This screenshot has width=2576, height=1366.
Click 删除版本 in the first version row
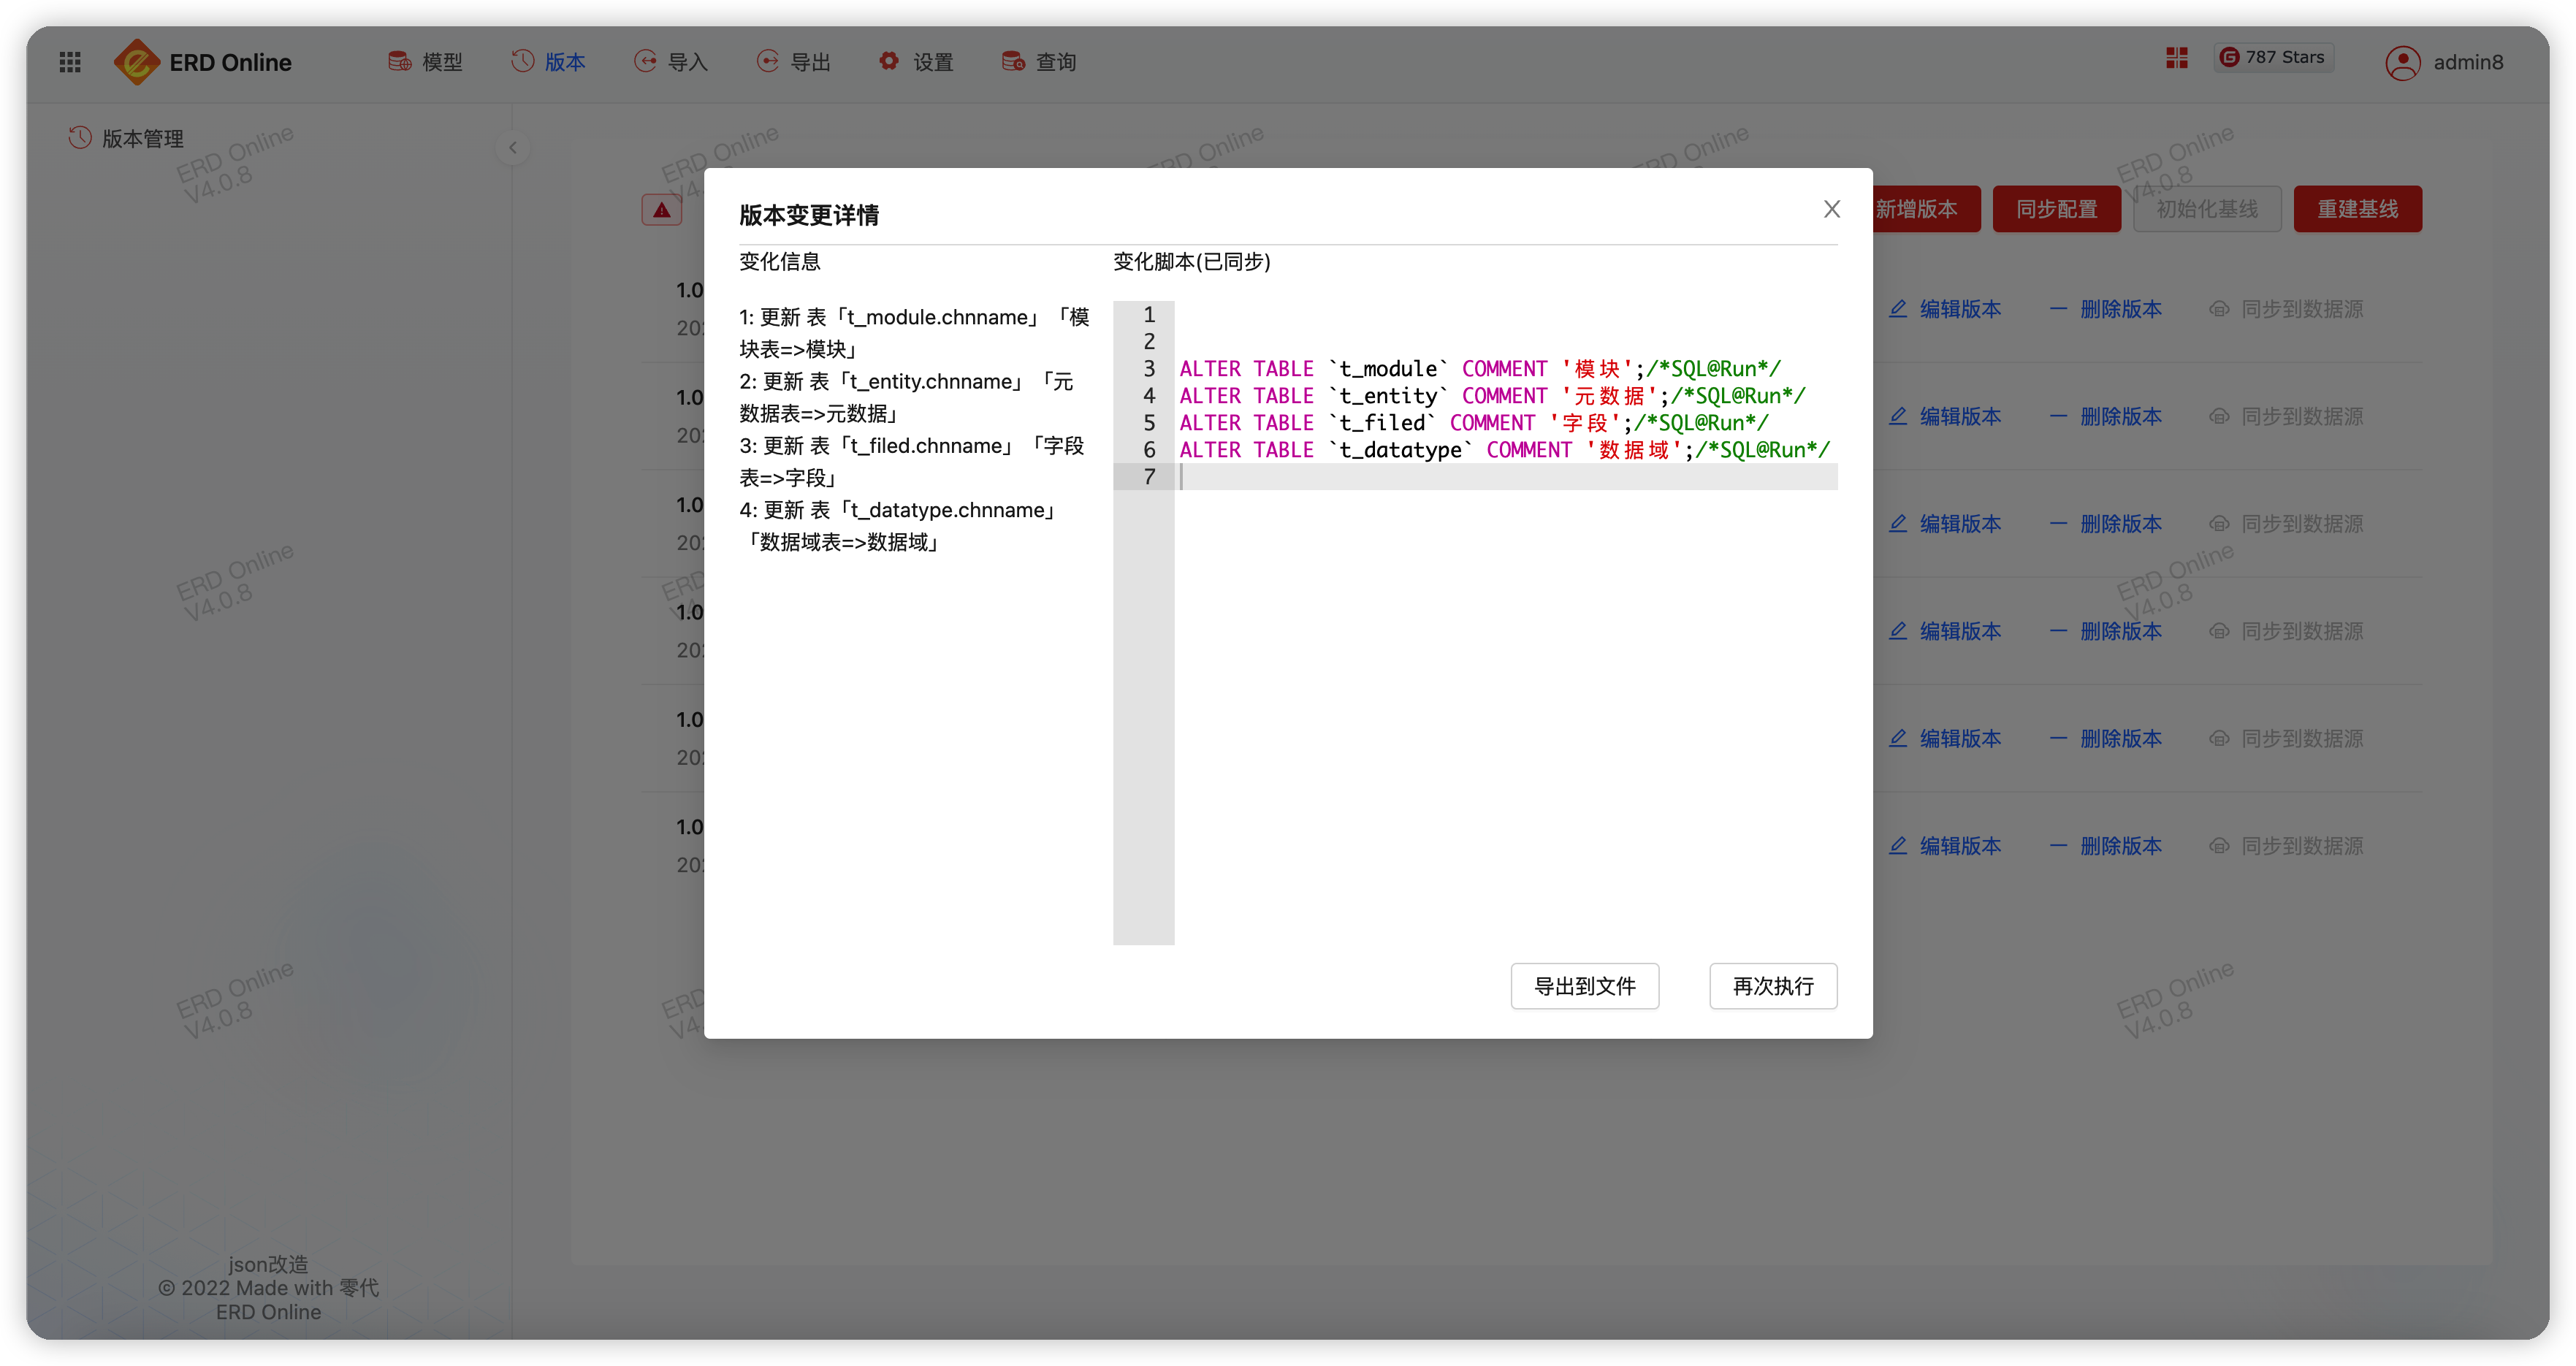point(2106,309)
